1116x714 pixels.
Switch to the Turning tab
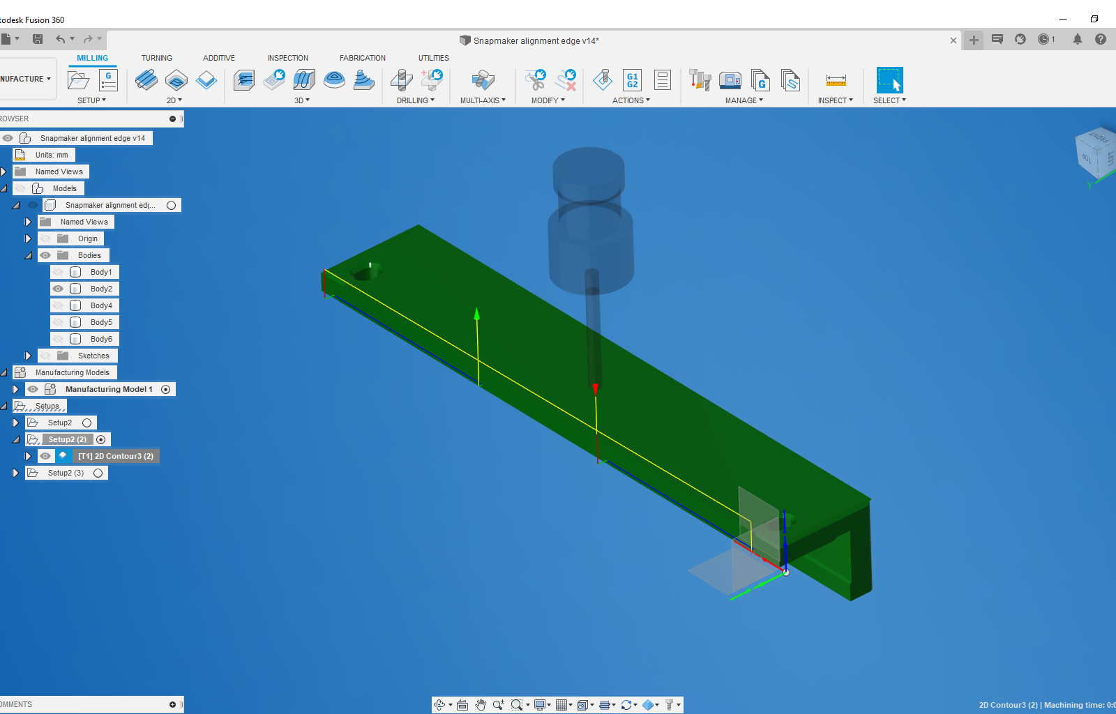click(157, 58)
